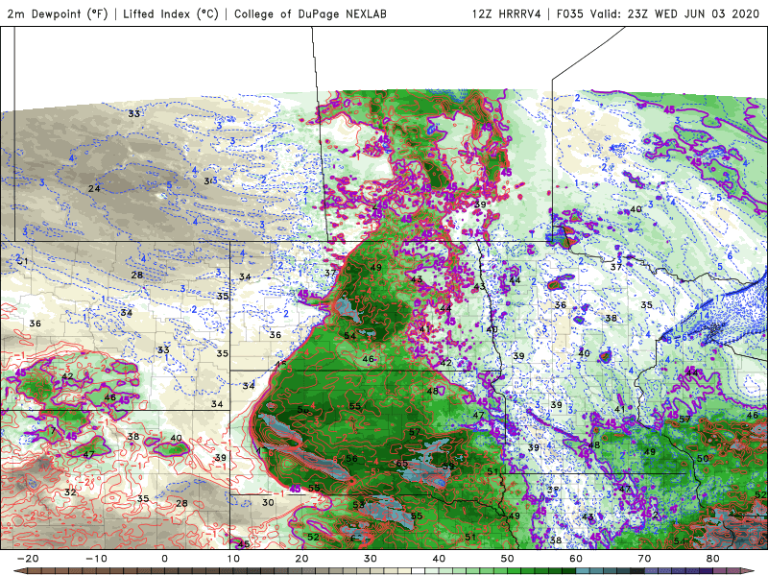Click the "10" label on the color scale
Viewport: 768px width, 576px height.
point(233,559)
